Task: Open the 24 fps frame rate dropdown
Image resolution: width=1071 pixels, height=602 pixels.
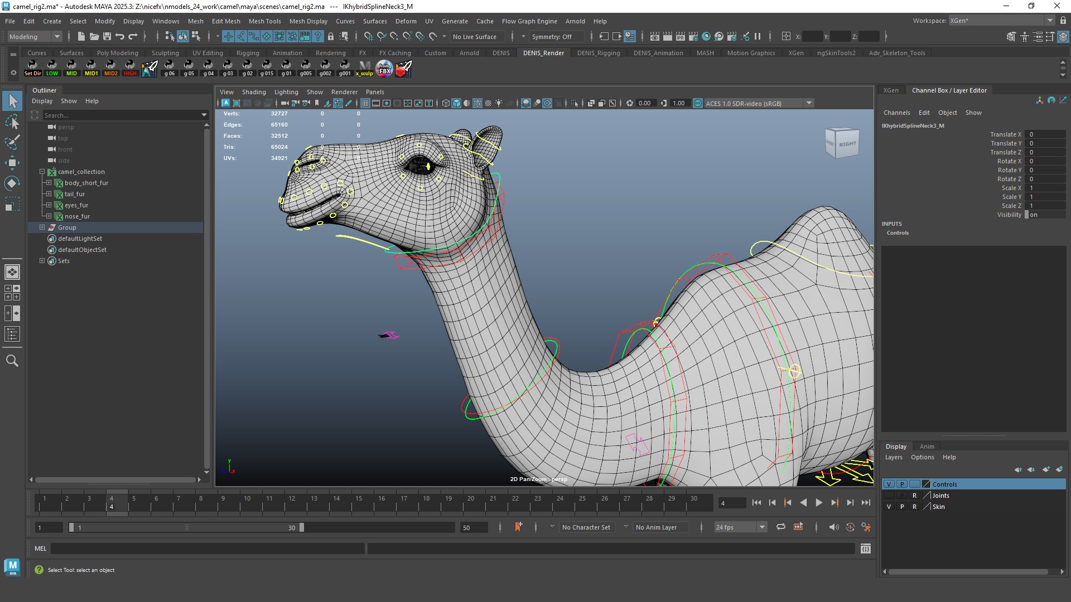Action: 740,527
